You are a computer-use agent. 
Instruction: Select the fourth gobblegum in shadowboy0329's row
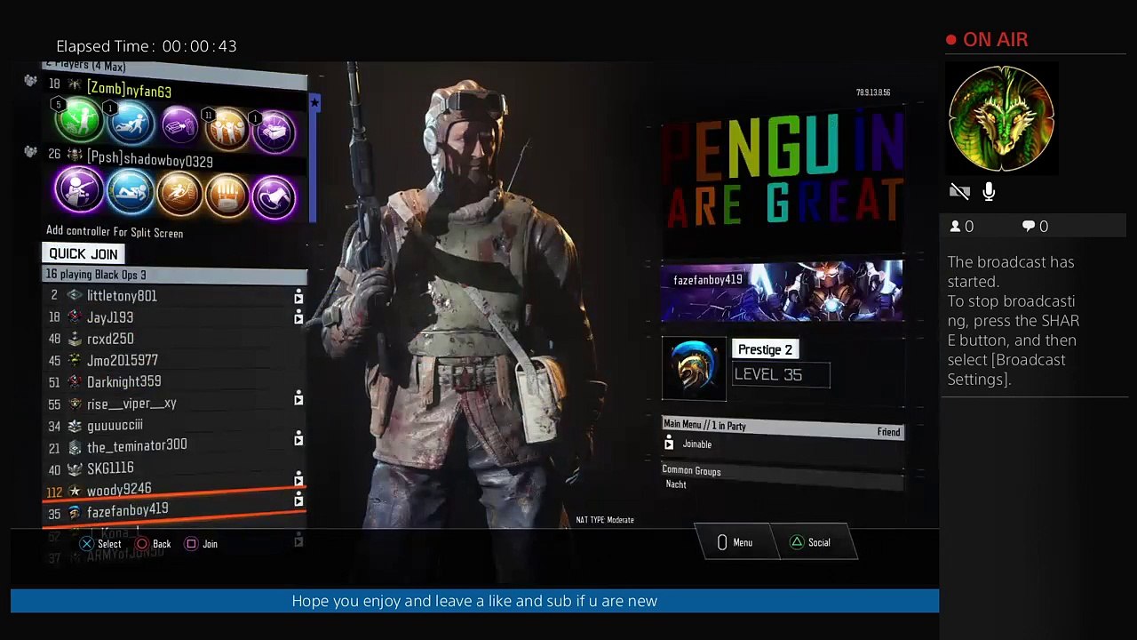pyautogui.click(x=227, y=196)
